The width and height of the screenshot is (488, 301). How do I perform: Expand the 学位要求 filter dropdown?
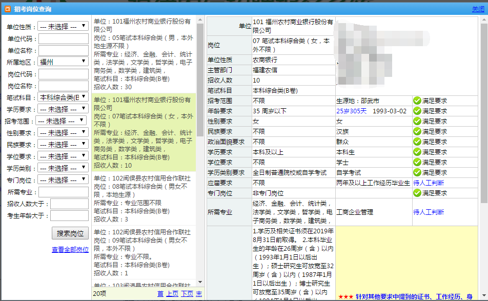pyautogui.click(x=63, y=156)
